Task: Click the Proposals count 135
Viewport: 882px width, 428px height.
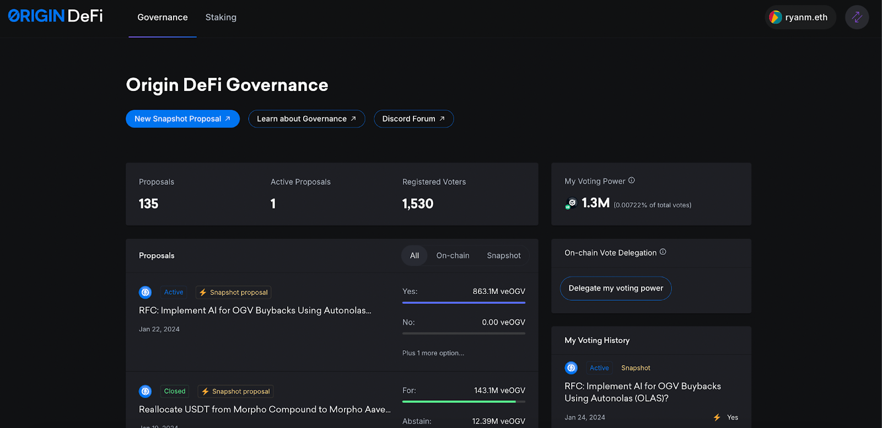Action: [x=149, y=204]
